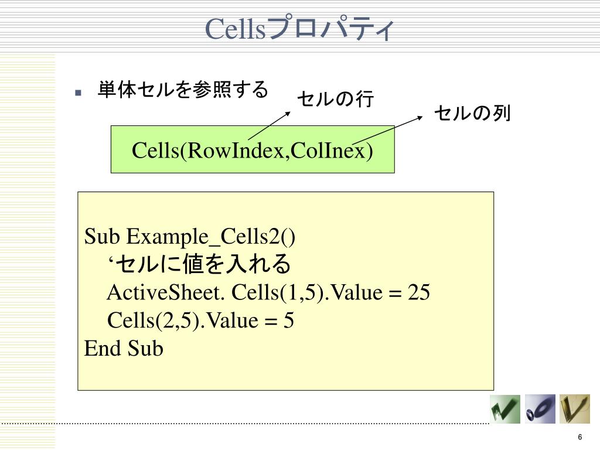Click the Cells(RowIndex,ColInex) syntax text
This screenshot has width=600, height=450.
tap(252, 151)
